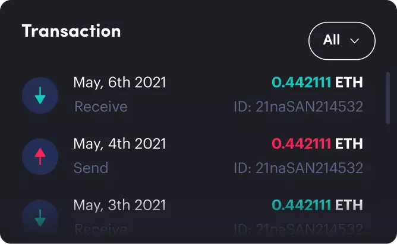Open the All filter dropdown
The height and width of the screenshot is (244, 397).
coord(342,40)
